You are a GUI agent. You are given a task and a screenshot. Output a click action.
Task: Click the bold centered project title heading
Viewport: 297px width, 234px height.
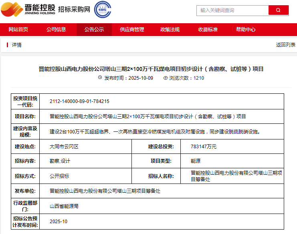click(151, 69)
